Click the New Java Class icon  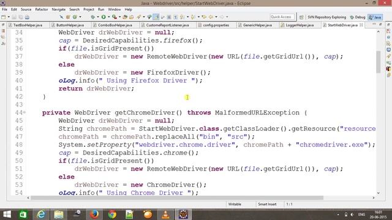[x=75, y=17]
